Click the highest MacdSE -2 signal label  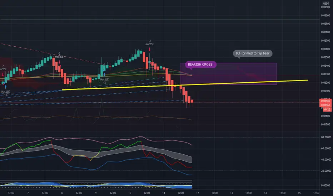click(149, 42)
